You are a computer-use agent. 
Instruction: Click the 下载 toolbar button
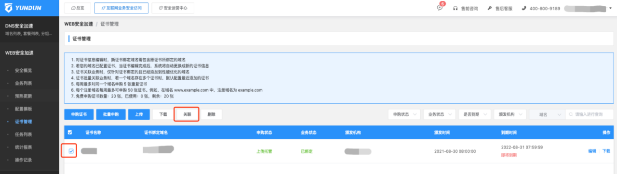tap(163, 114)
